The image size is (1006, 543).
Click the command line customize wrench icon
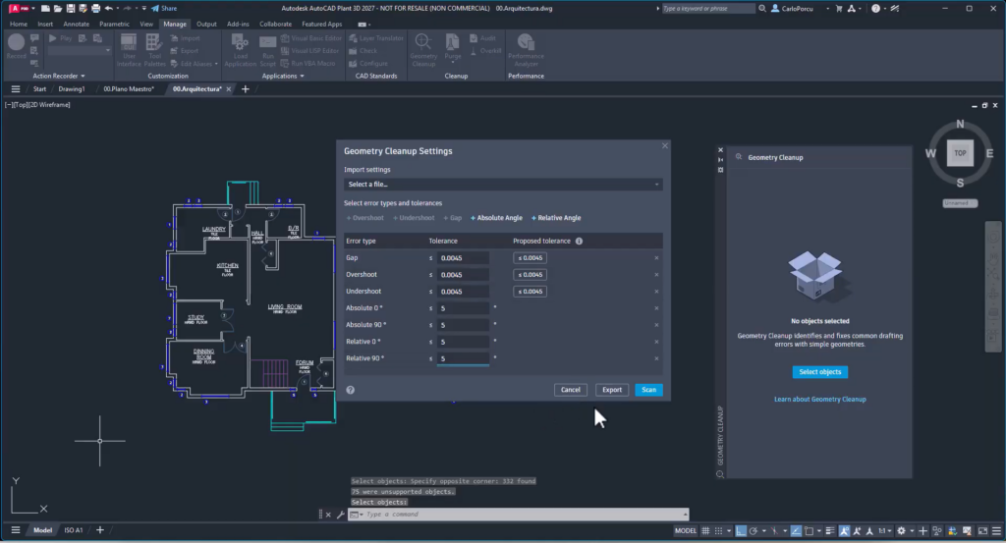pyautogui.click(x=340, y=515)
